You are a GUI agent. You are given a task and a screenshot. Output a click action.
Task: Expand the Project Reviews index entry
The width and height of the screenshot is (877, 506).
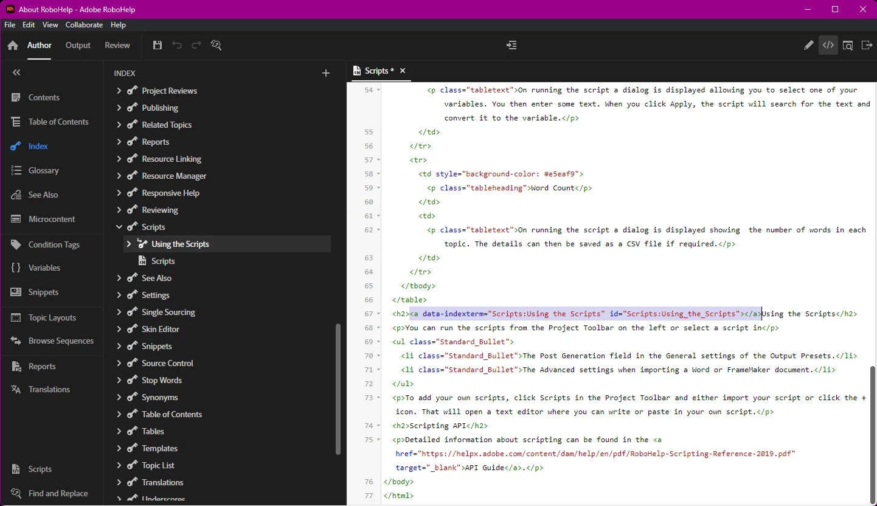click(x=119, y=91)
